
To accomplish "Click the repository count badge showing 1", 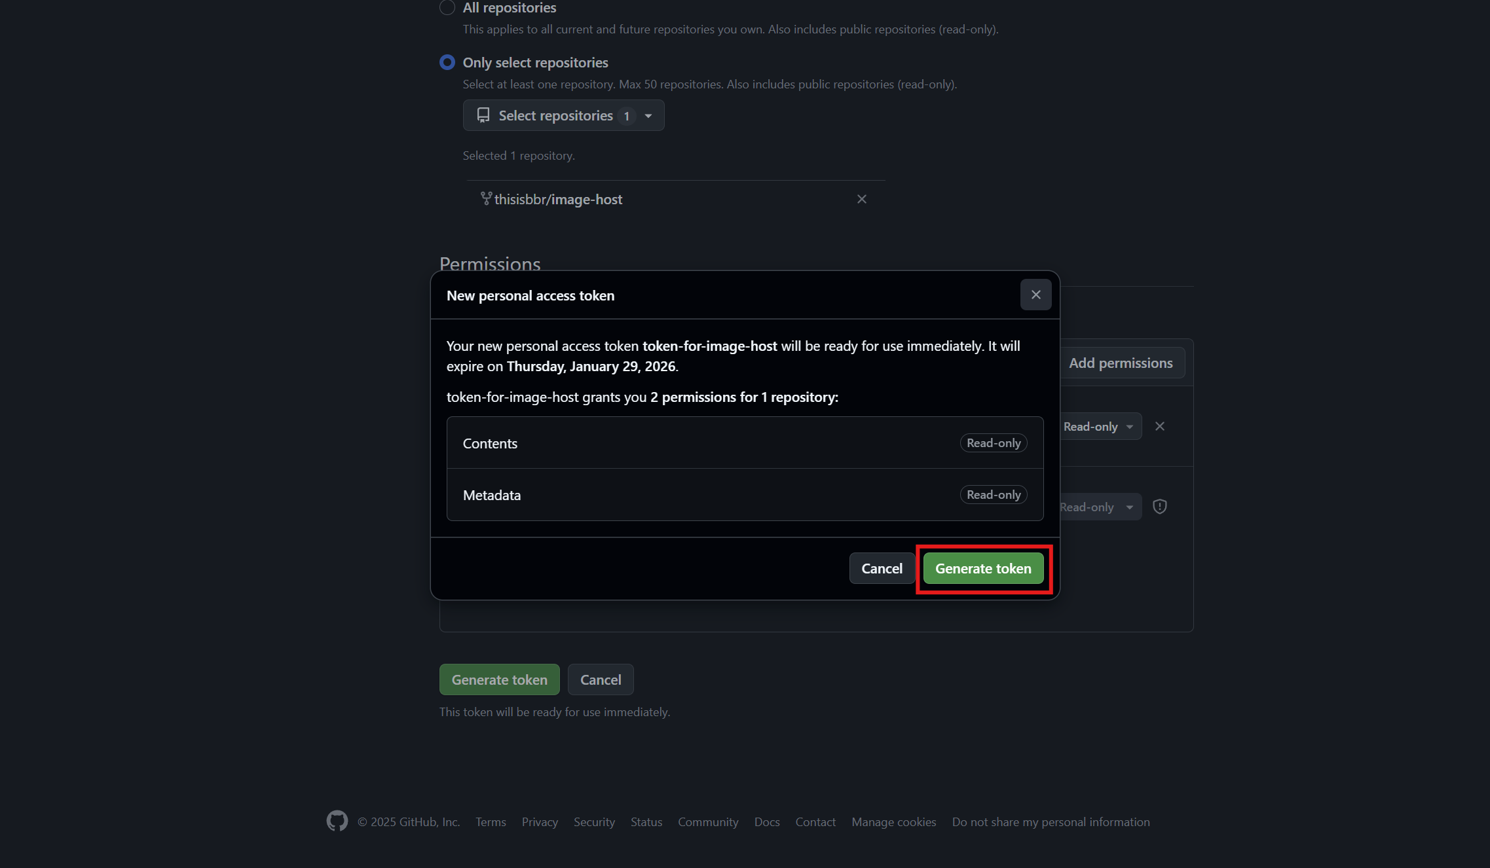I will tap(627, 116).
